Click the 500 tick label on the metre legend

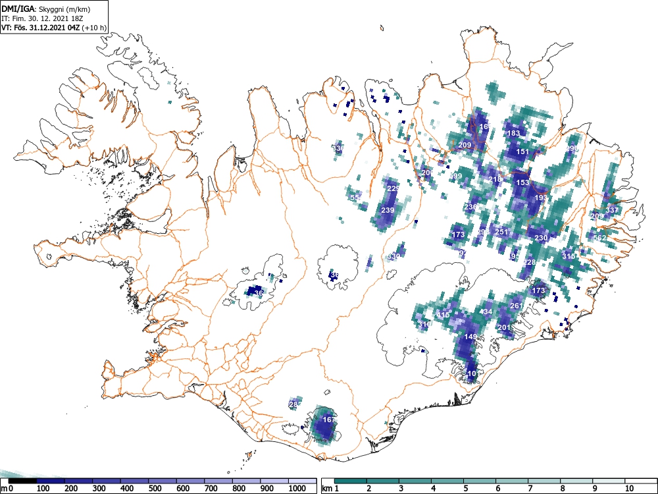tap(155, 489)
